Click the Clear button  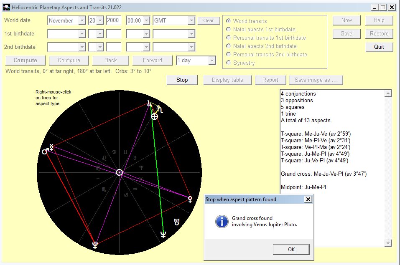click(209, 20)
